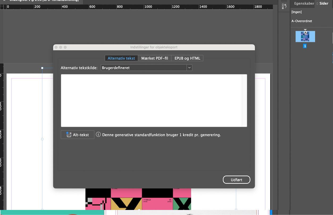
Task: Click the page number 1 label under the thumbnail
Action: point(305,46)
